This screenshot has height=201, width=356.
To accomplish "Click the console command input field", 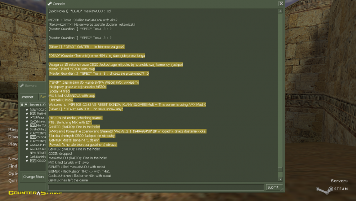I will pos(156,187).
